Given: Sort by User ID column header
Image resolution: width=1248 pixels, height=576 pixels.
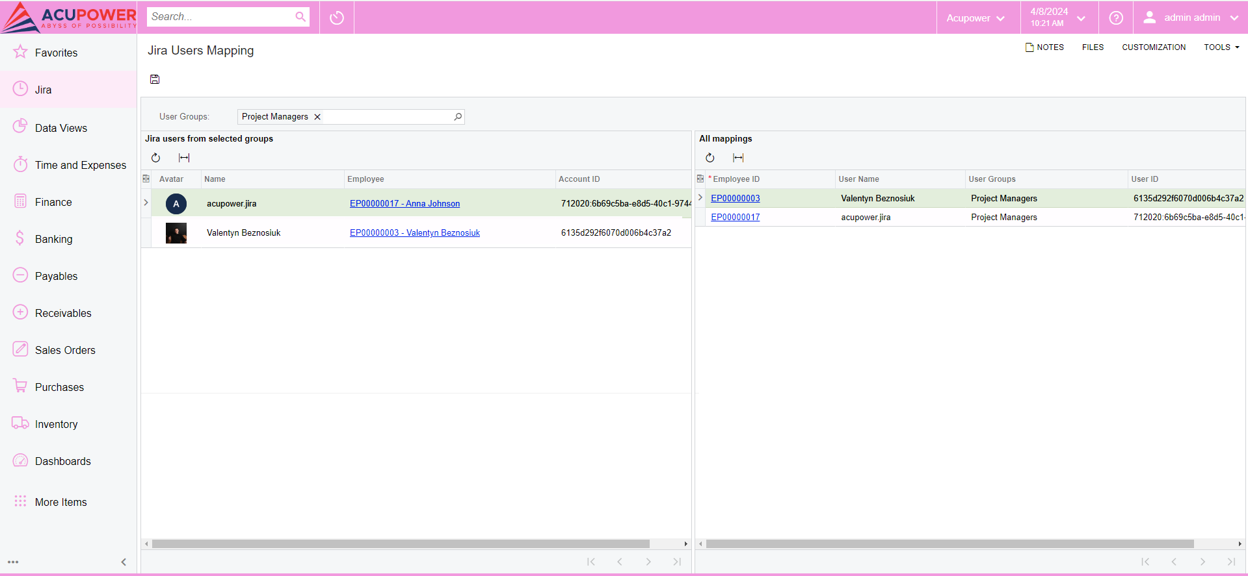Looking at the screenshot, I should coord(1187,179).
